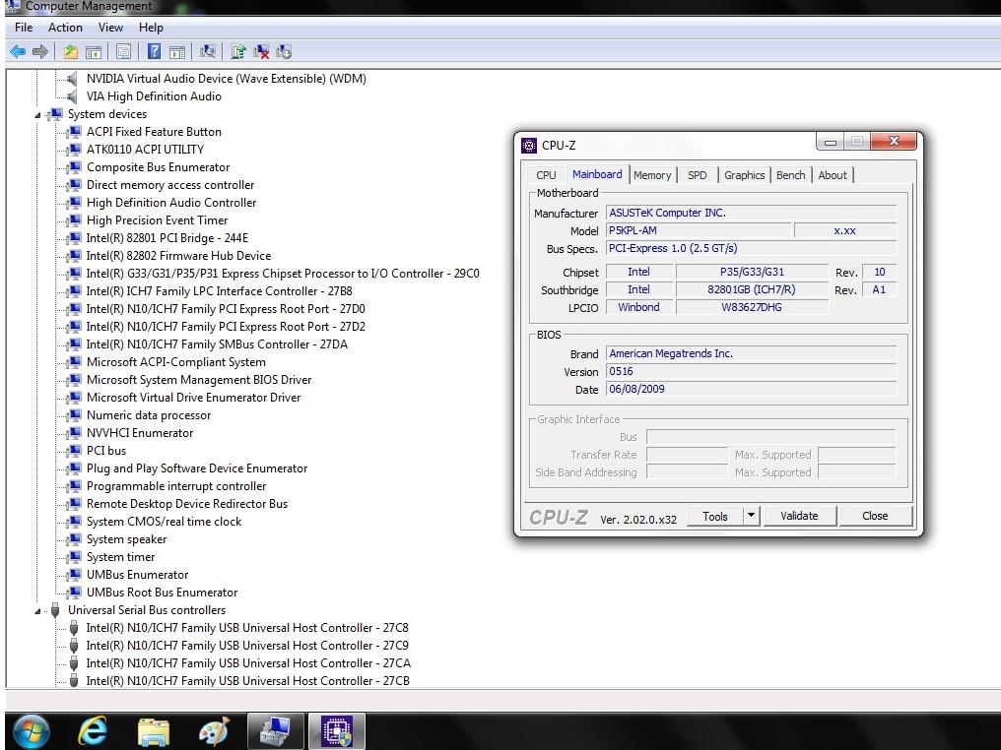Screen dimensions: 1001x750
Task: Click Computer Management taskbar button
Action: coord(276,731)
